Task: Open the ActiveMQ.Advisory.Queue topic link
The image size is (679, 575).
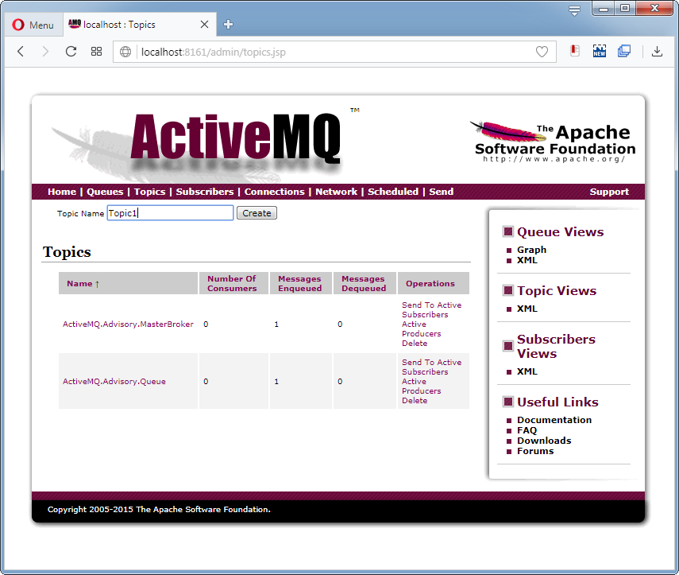Action: pyautogui.click(x=114, y=382)
